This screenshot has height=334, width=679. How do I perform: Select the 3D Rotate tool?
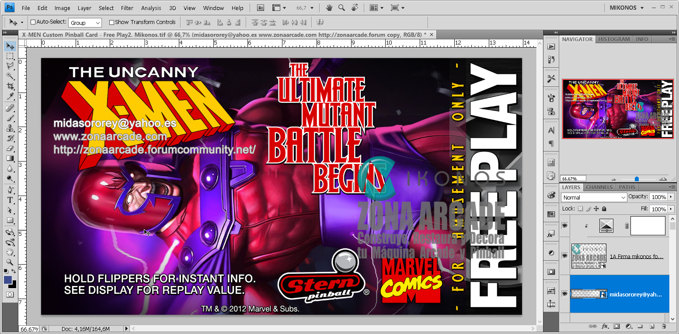pyautogui.click(x=10, y=232)
